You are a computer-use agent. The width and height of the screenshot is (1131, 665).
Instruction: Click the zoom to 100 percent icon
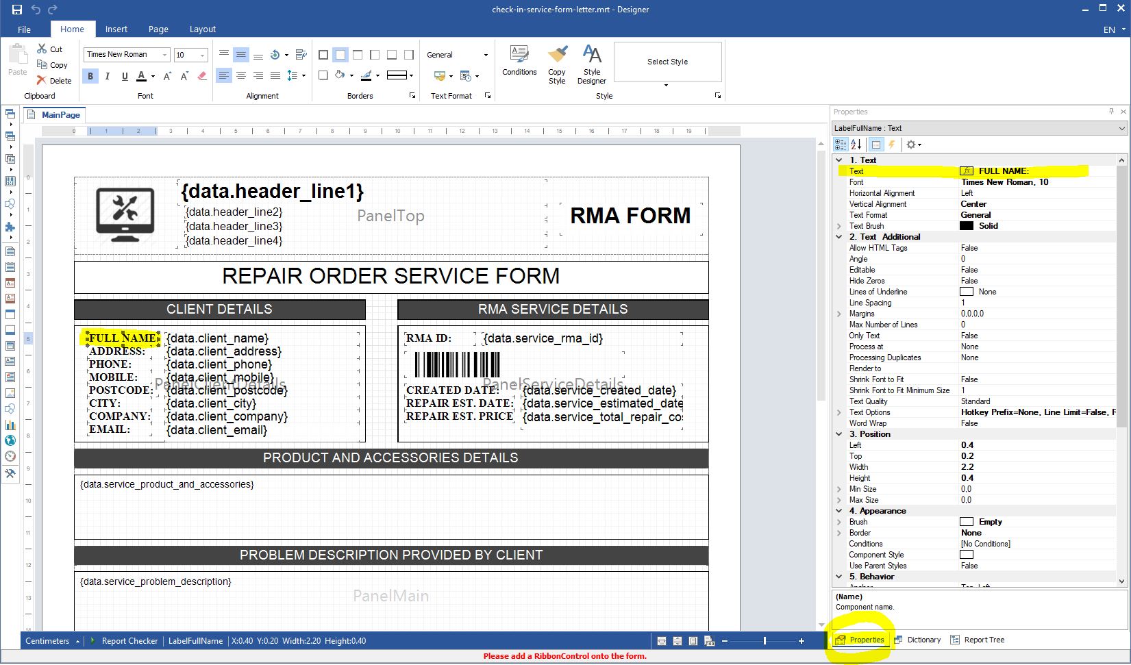click(x=709, y=641)
